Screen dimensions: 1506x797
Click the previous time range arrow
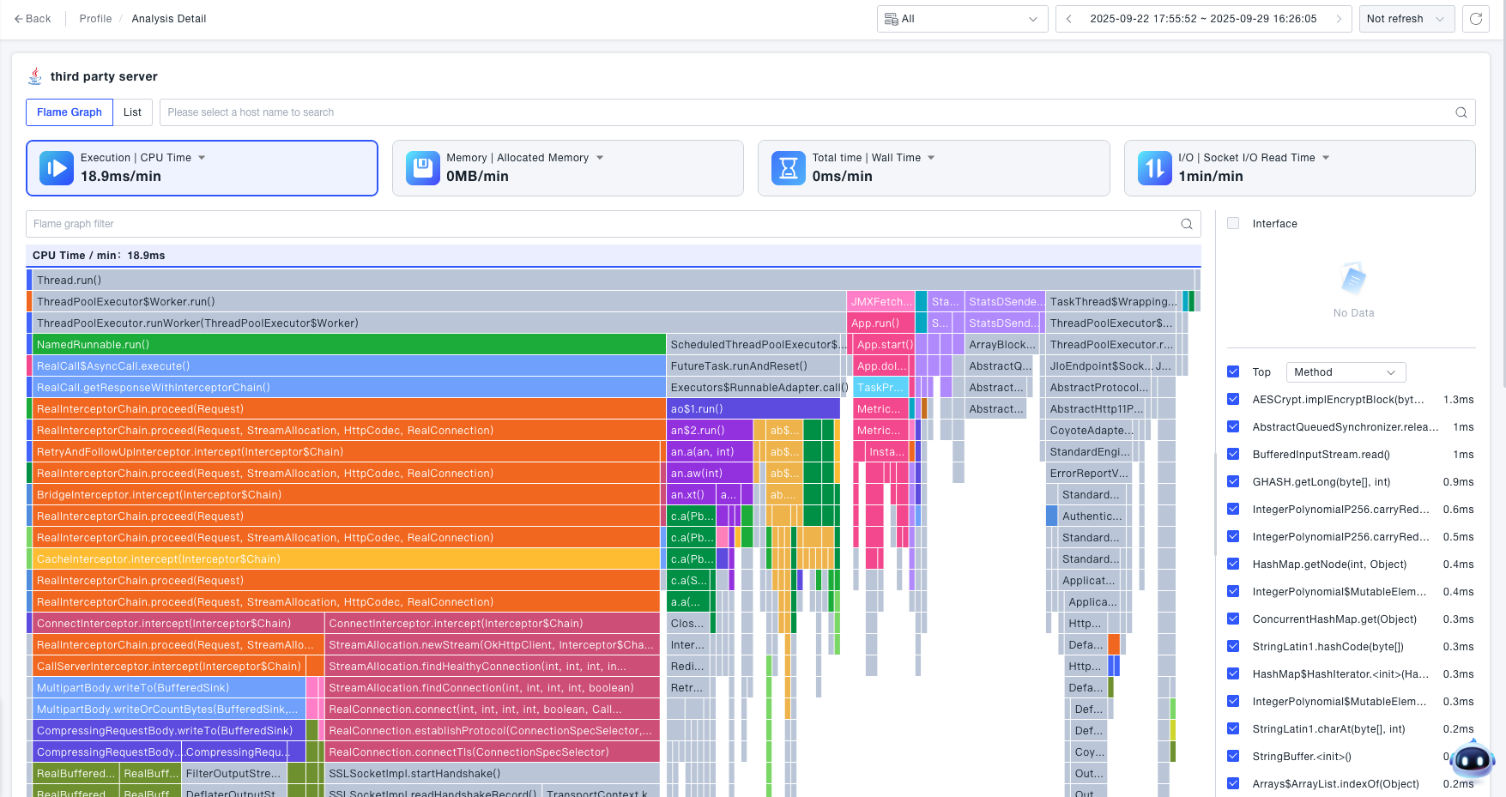click(x=1069, y=19)
